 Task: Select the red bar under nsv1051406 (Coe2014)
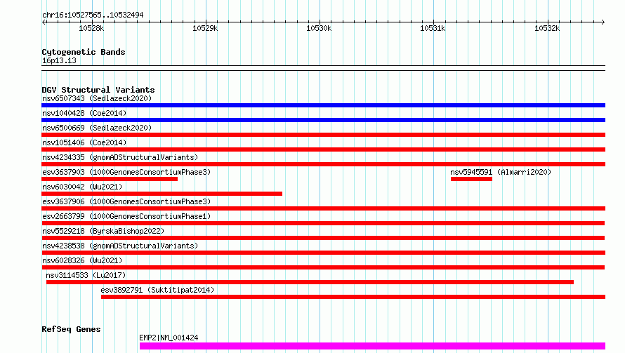click(x=323, y=149)
